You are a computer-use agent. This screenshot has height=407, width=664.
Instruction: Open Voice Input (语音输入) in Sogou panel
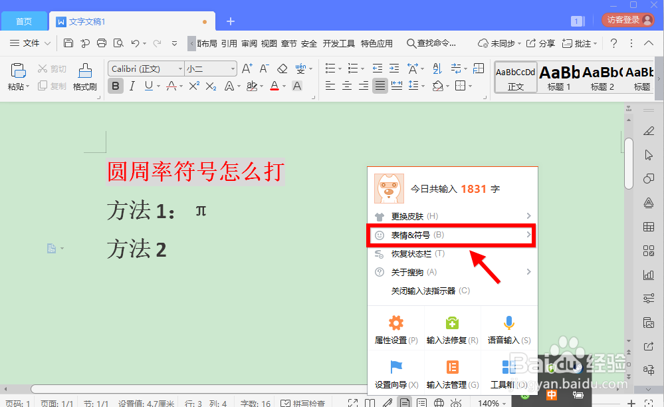(x=508, y=329)
